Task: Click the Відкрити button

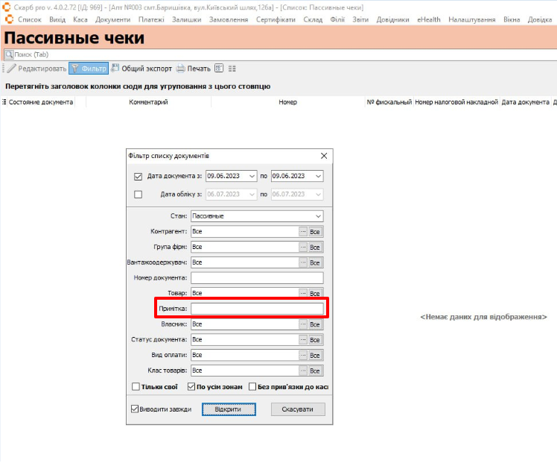Action: pyautogui.click(x=229, y=409)
